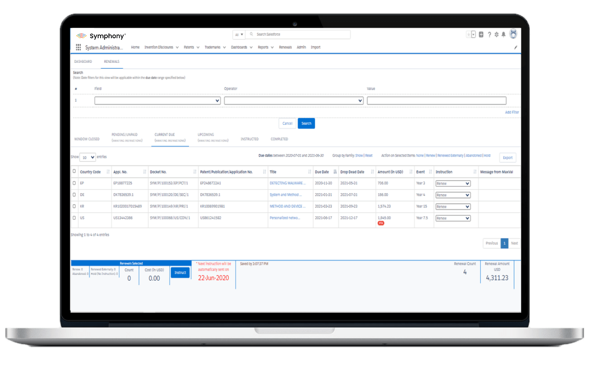This screenshot has width=589, height=366.
Task: Open Instruction dropdown for EP row
Action: [x=453, y=183]
